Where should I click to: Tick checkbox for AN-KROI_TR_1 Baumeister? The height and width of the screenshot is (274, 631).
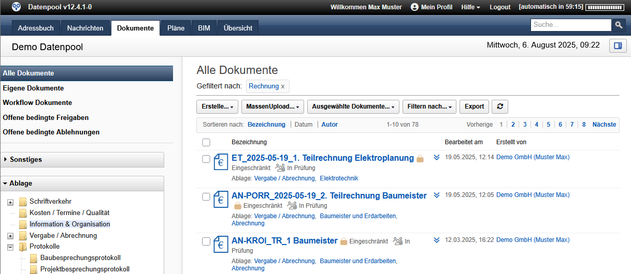(206, 241)
